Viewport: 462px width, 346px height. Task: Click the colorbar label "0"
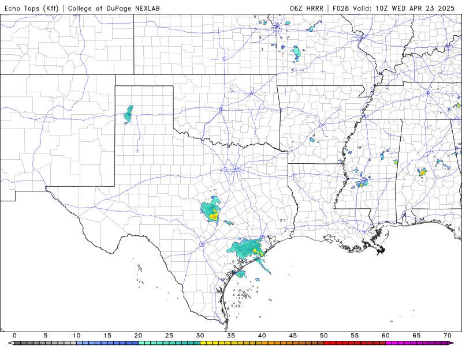(15, 336)
